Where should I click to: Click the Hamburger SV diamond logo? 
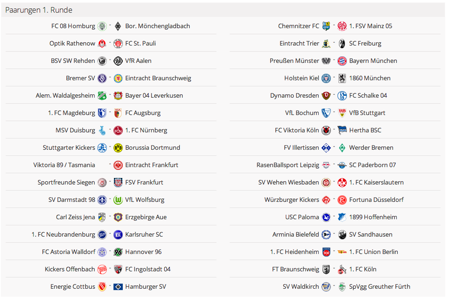[118, 286]
